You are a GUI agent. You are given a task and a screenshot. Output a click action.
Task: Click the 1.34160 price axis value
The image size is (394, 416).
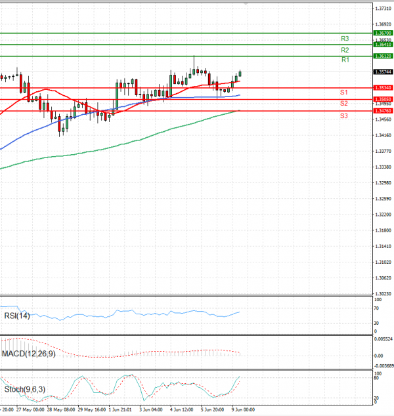pos(383,136)
